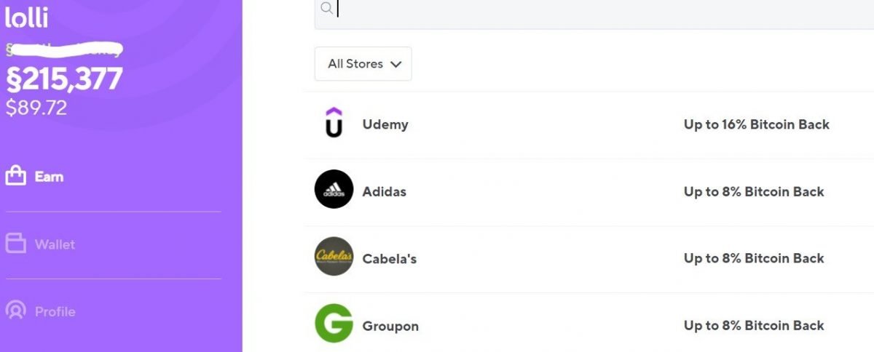874x352 pixels.
Task: Open the Wallet menu item
Action: pyautogui.click(x=41, y=244)
